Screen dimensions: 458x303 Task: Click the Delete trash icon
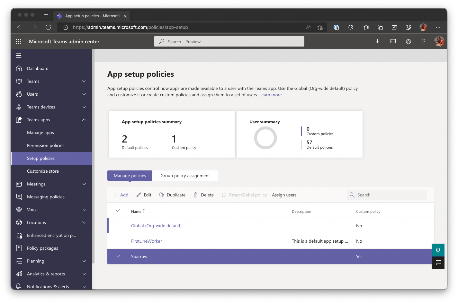[196, 195]
